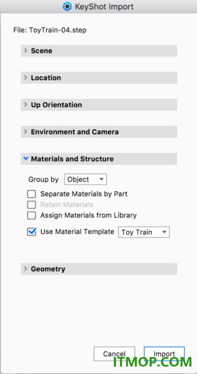Click the Toy Train dropdown arrow
Image resolution: width=197 pixels, height=374 pixels.
[x=164, y=232]
